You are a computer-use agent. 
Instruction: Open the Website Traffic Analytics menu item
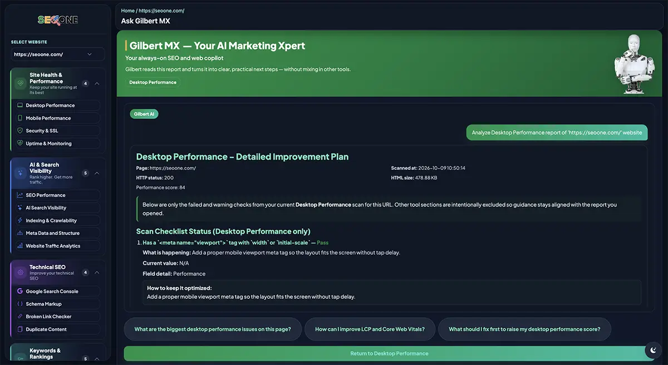(57, 246)
